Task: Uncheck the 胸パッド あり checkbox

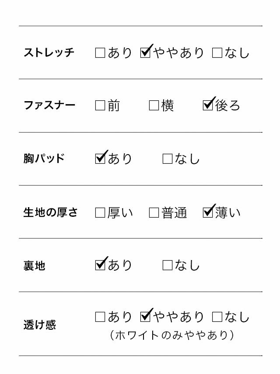Action: 100,158
